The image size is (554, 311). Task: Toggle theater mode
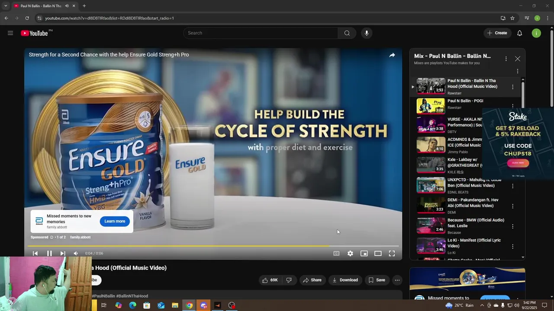378,254
